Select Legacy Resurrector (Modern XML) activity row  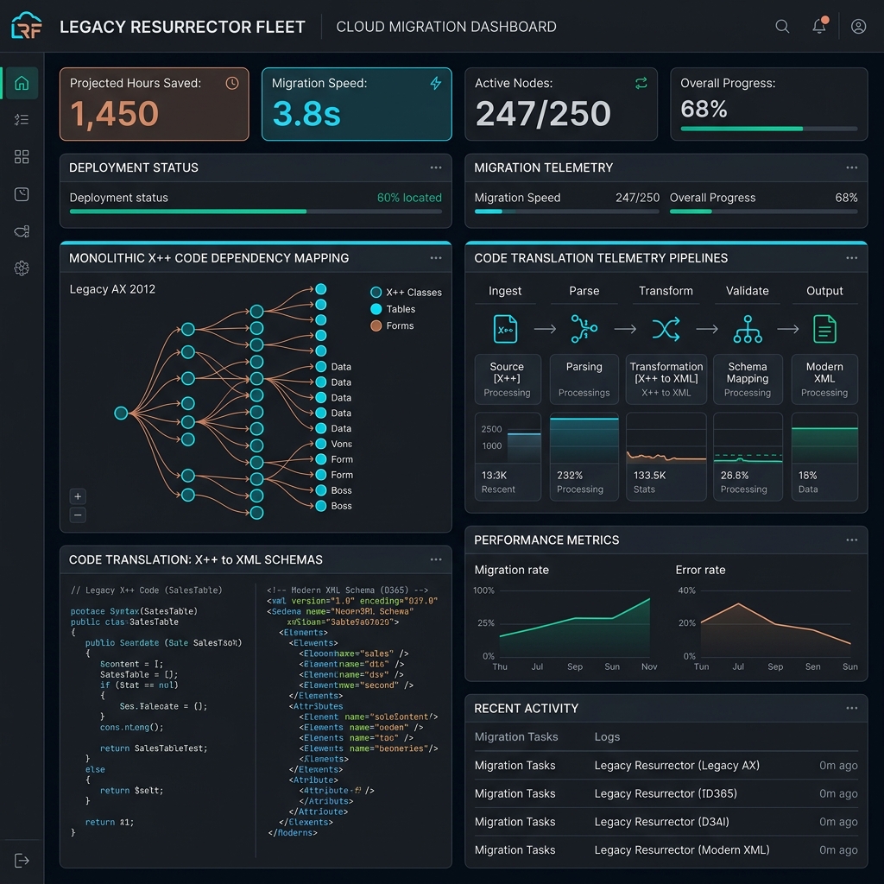(666, 849)
